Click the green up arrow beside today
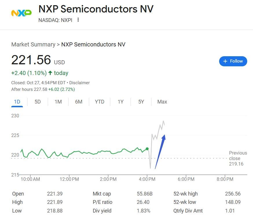 pyautogui.click(x=50, y=73)
